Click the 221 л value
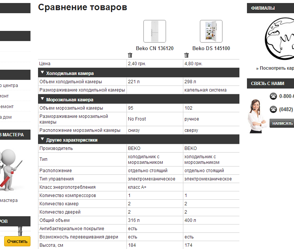 [x=134, y=82]
